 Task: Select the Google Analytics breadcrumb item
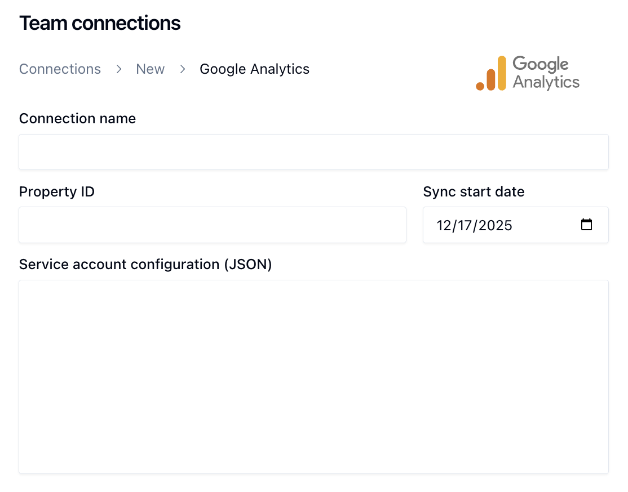254,69
